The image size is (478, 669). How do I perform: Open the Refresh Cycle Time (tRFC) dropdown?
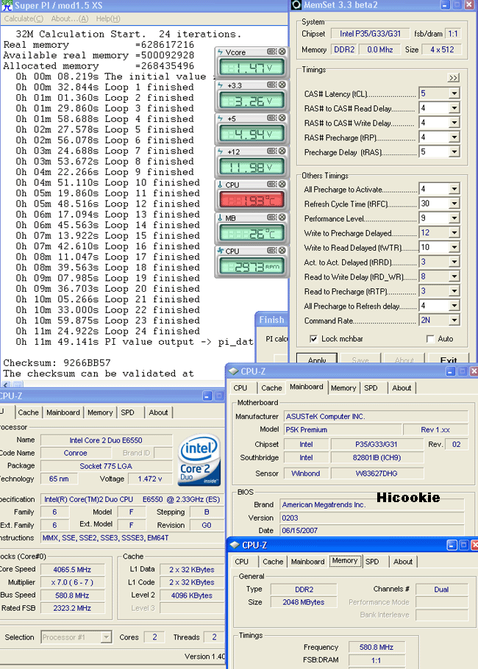pyautogui.click(x=454, y=204)
